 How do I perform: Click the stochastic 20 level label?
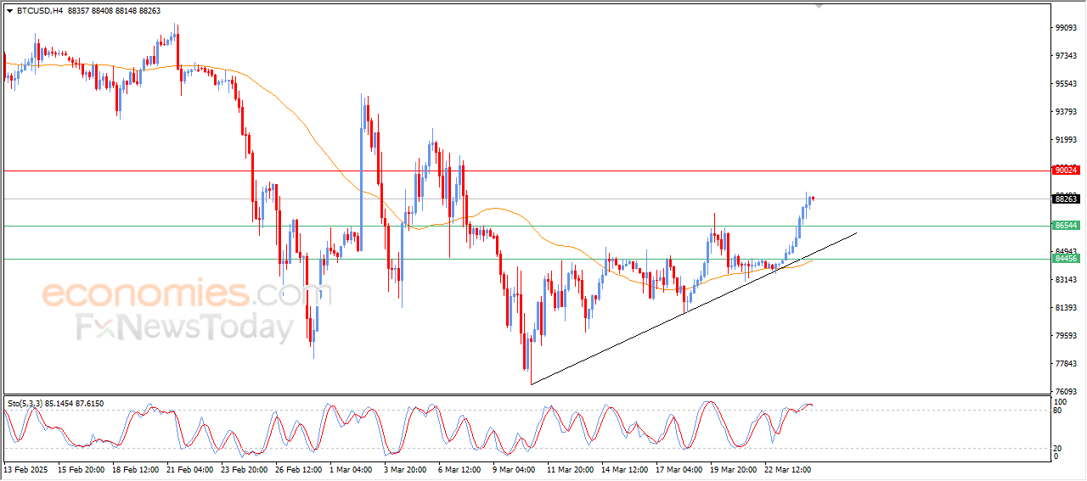[x=1058, y=448]
